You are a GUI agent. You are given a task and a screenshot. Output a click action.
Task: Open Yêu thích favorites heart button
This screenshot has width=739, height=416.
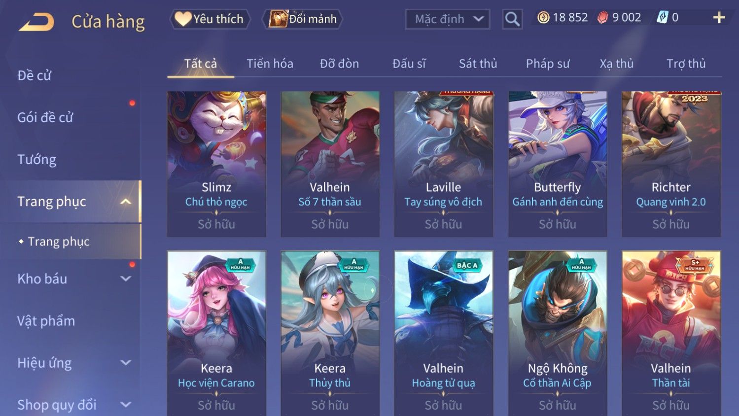(210, 19)
